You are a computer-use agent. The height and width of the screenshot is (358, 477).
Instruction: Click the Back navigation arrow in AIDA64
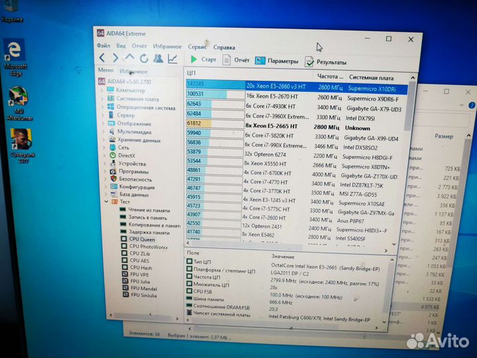coord(102,57)
